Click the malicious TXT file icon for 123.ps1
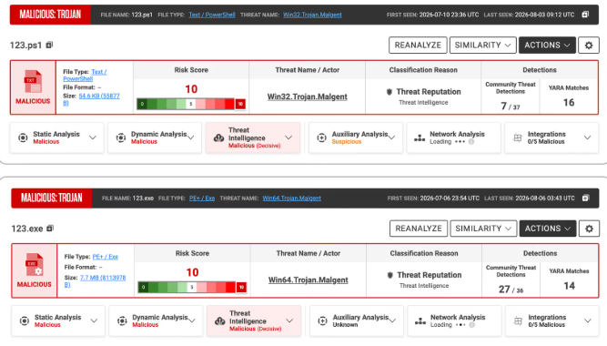 (33, 81)
